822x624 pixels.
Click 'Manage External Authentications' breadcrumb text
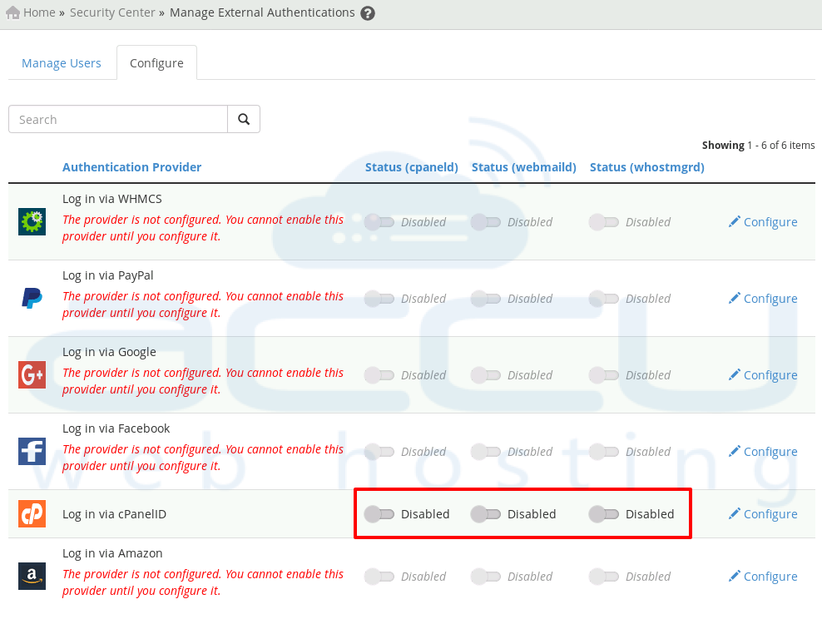[262, 12]
